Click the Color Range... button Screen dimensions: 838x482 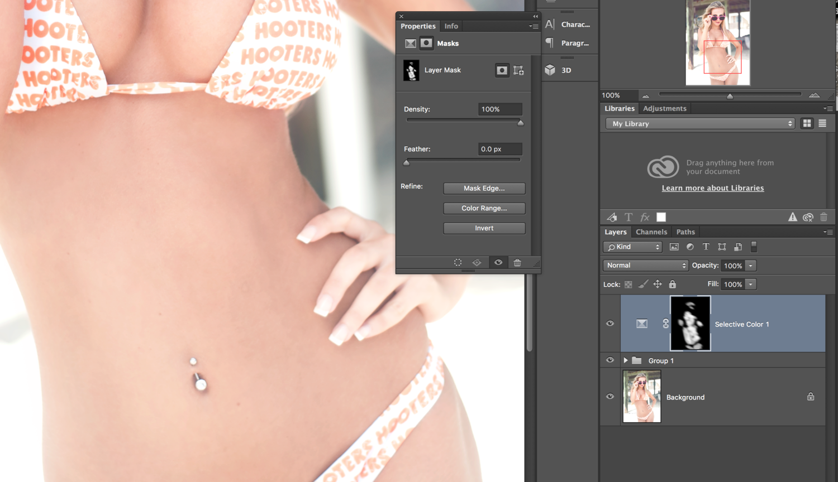(x=484, y=208)
